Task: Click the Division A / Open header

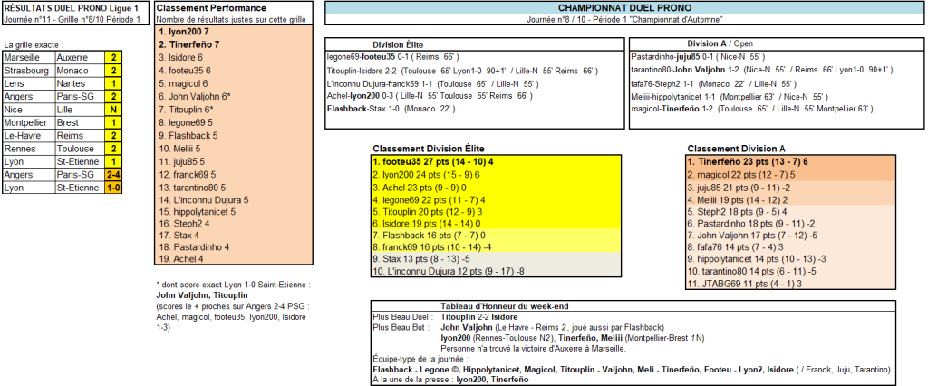Action: 721,43
